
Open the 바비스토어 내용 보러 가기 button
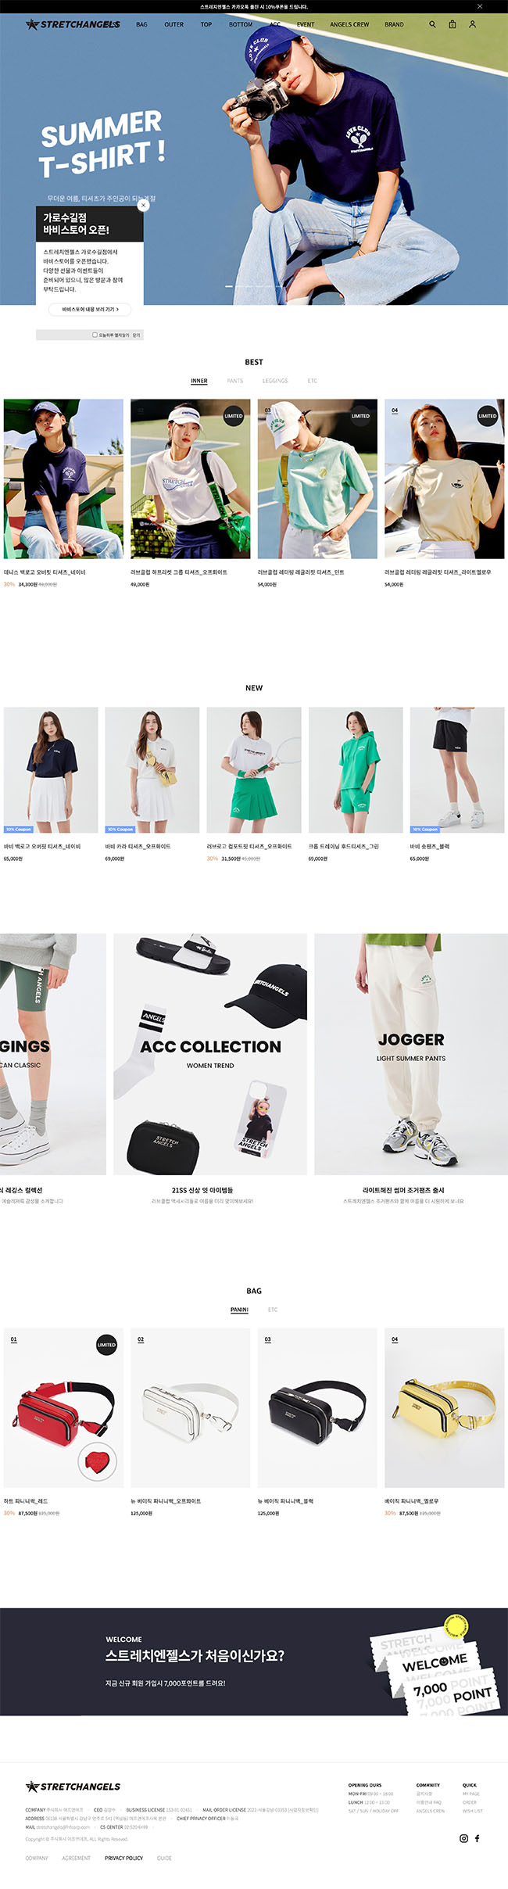pyautogui.click(x=90, y=310)
